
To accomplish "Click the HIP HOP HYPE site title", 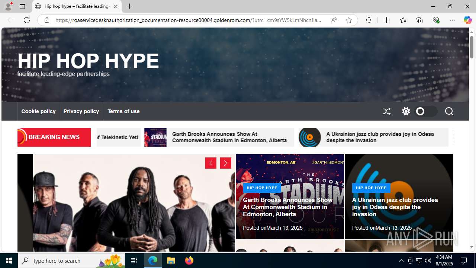I will point(88,61).
